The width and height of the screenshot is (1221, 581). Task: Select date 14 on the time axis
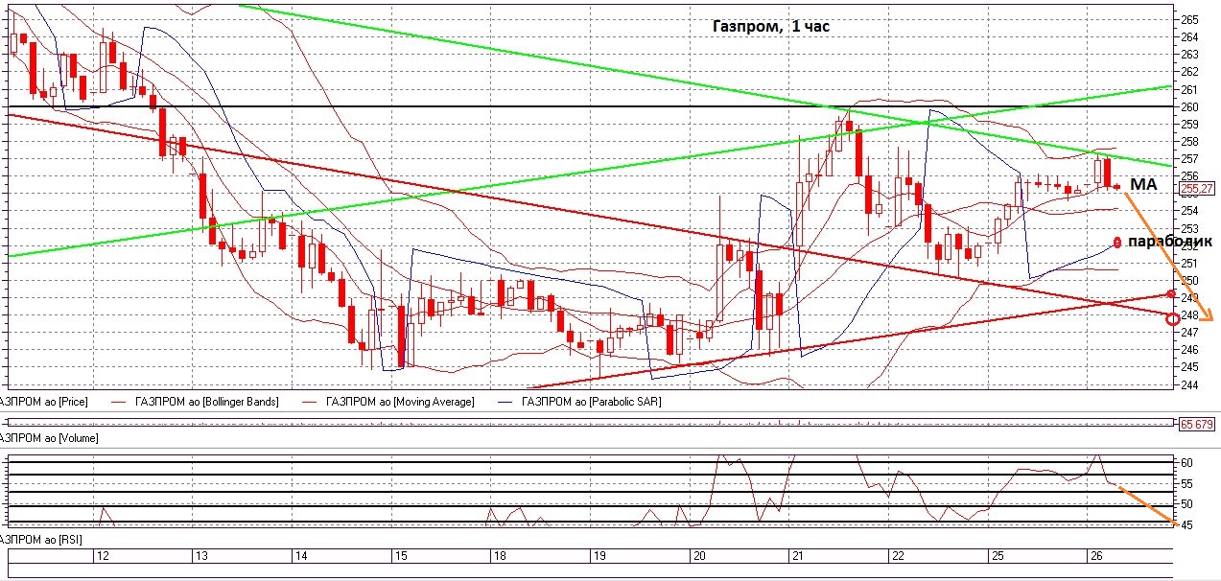[300, 556]
